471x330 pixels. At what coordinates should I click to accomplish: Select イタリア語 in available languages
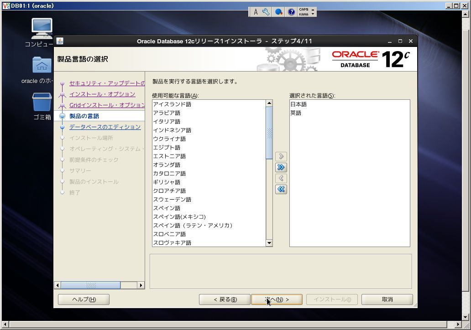pos(209,122)
